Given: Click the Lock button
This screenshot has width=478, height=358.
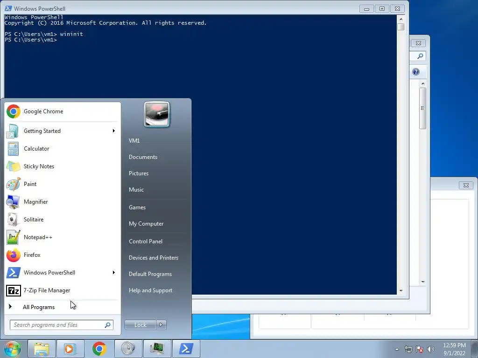Looking at the screenshot, I should [141, 325].
